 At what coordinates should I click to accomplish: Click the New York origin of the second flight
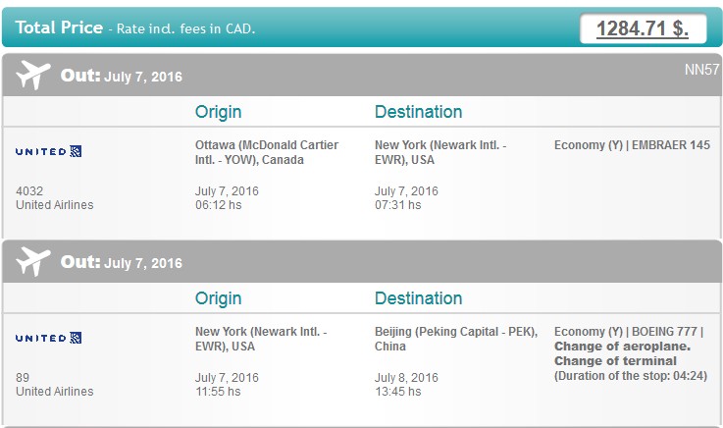260,338
